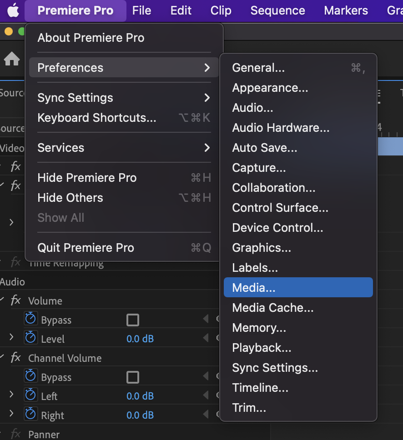Open Memory preferences

(298, 327)
